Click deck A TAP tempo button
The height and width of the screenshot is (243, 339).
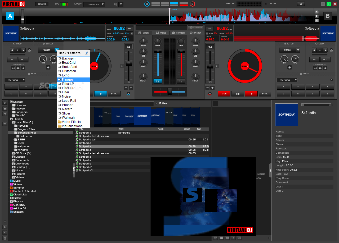pos(129,29)
